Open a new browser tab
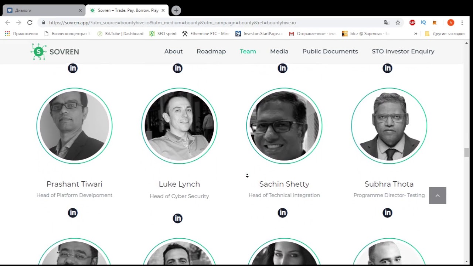The height and width of the screenshot is (266, 473). coord(176,10)
